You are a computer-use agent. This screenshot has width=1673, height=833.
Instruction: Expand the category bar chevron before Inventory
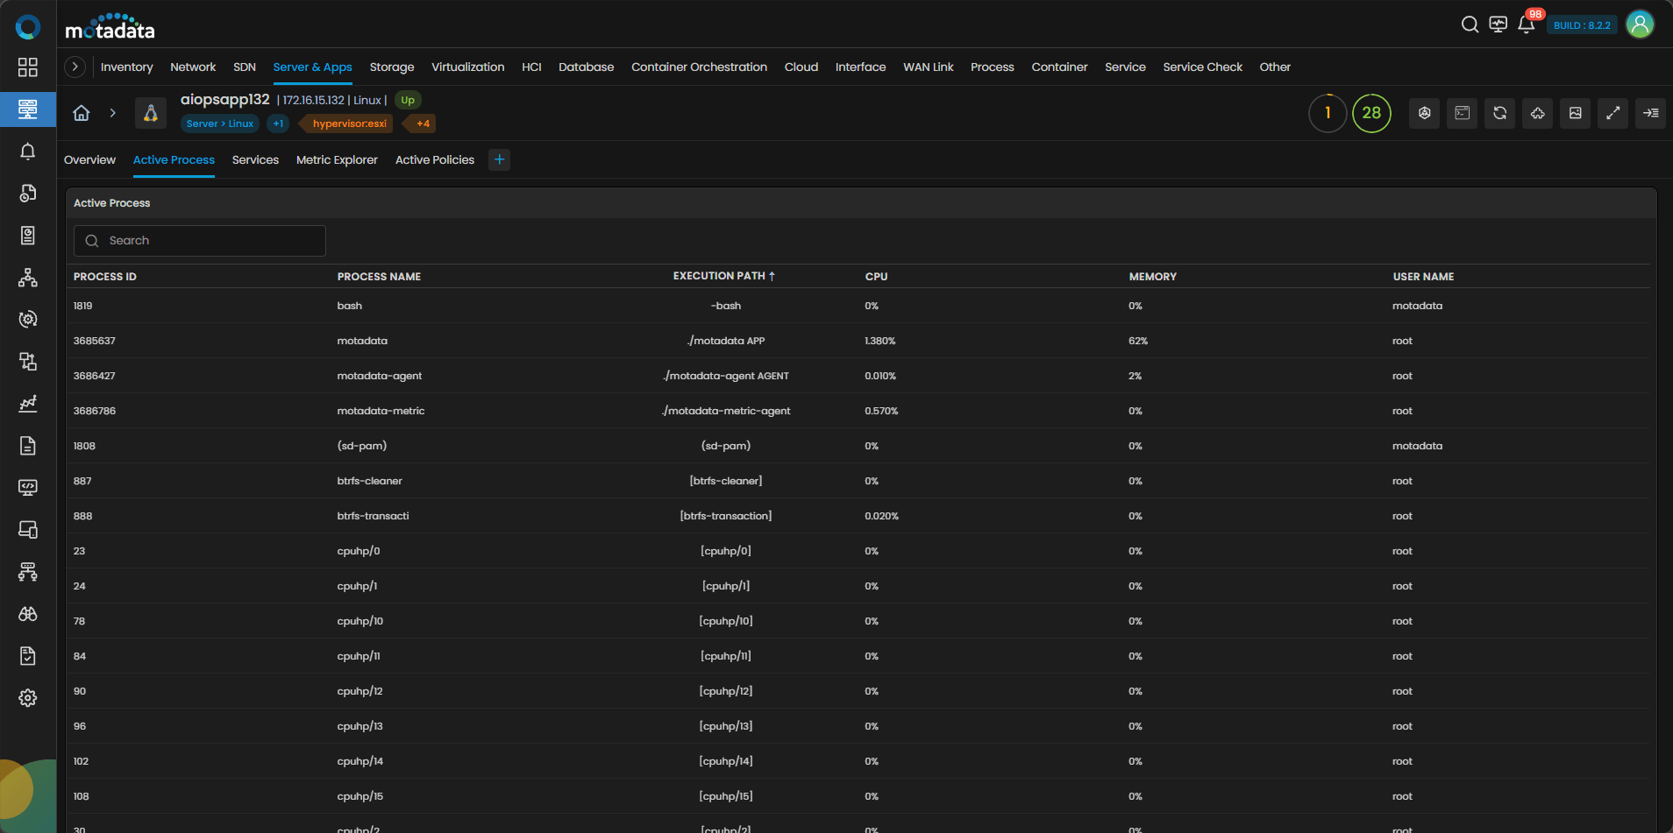75,67
